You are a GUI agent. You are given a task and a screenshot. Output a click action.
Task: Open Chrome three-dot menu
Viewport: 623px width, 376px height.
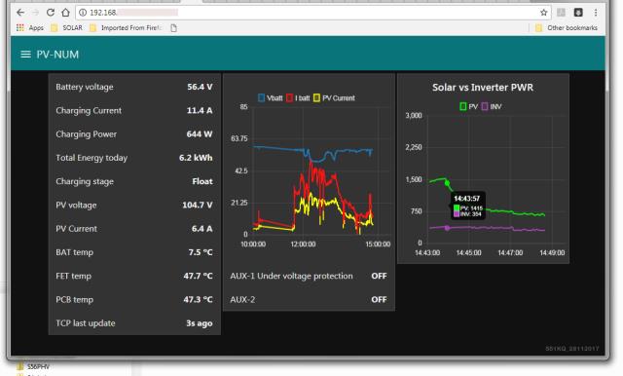pos(595,13)
